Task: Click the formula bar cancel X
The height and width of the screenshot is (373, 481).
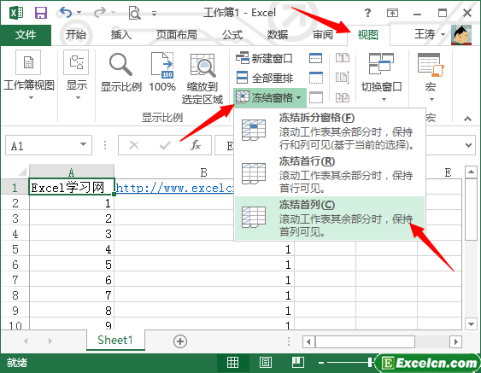Action: [x=134, y=145]
